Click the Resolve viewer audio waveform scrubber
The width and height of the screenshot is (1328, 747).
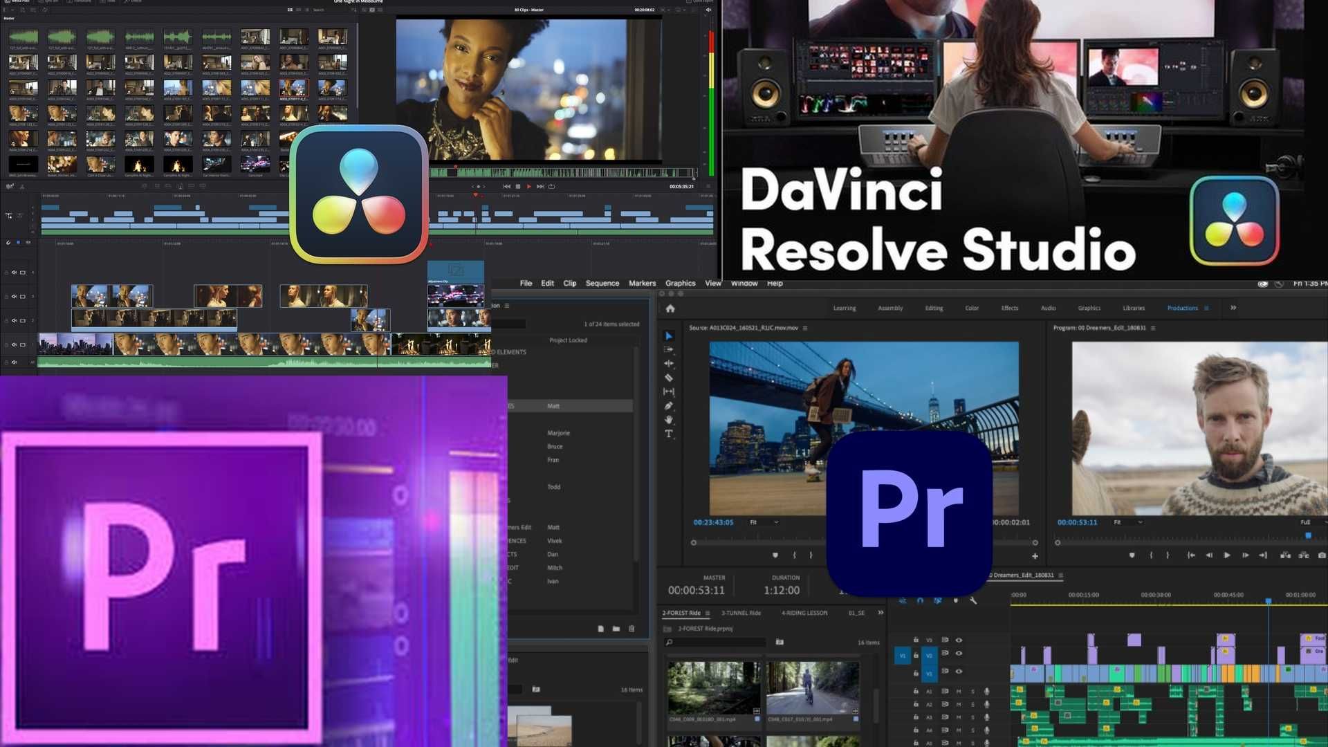(562, 172)
